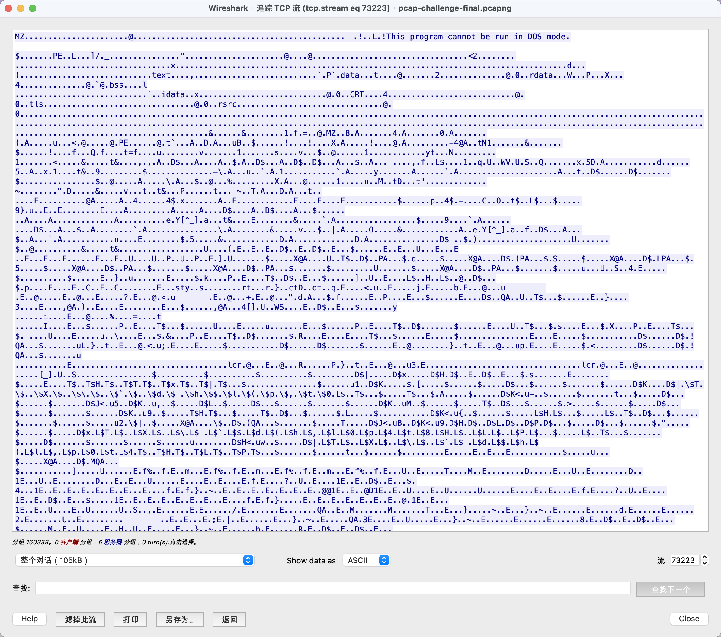721x637 pixels.
Task: Decrement the stream number with down arrow
Action: (x=704, y=563)
